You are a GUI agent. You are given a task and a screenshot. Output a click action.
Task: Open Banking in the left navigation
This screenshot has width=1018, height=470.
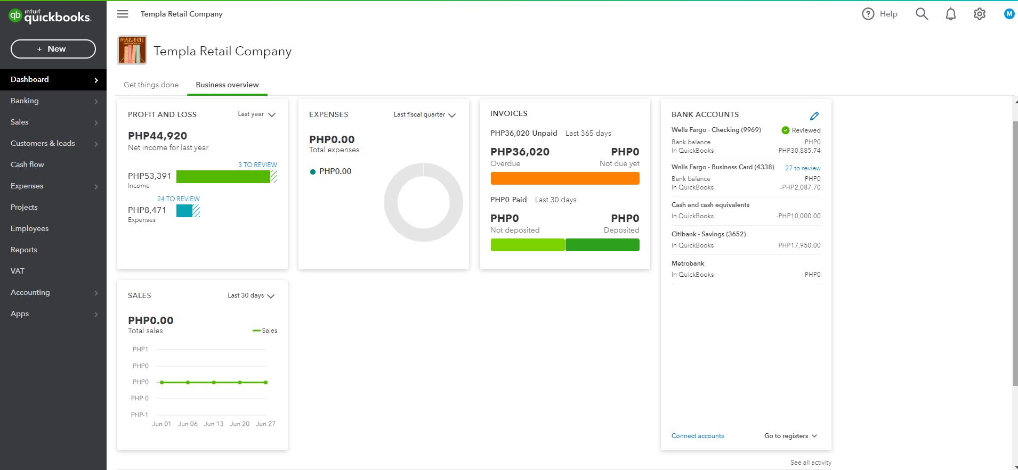point(25,101)
